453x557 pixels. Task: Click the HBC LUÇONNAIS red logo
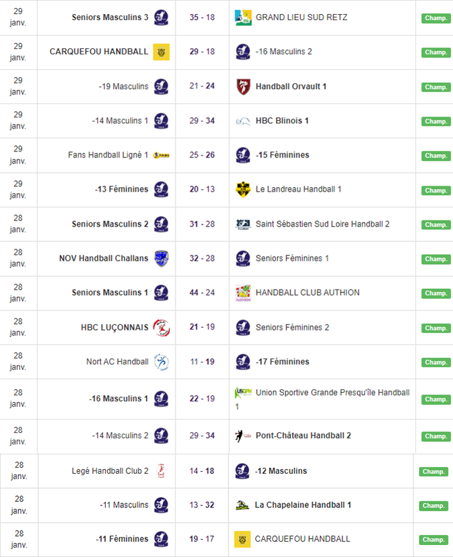point(161,328)
